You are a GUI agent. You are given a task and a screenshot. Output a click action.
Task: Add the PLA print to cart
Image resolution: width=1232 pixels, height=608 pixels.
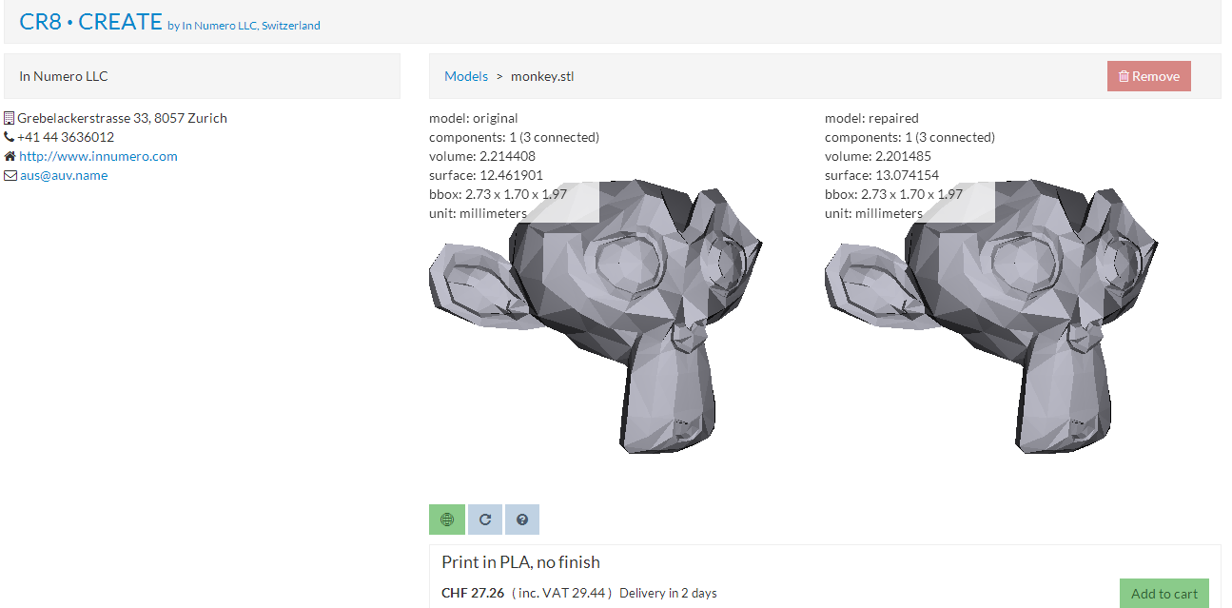[x=1164, y=594]
